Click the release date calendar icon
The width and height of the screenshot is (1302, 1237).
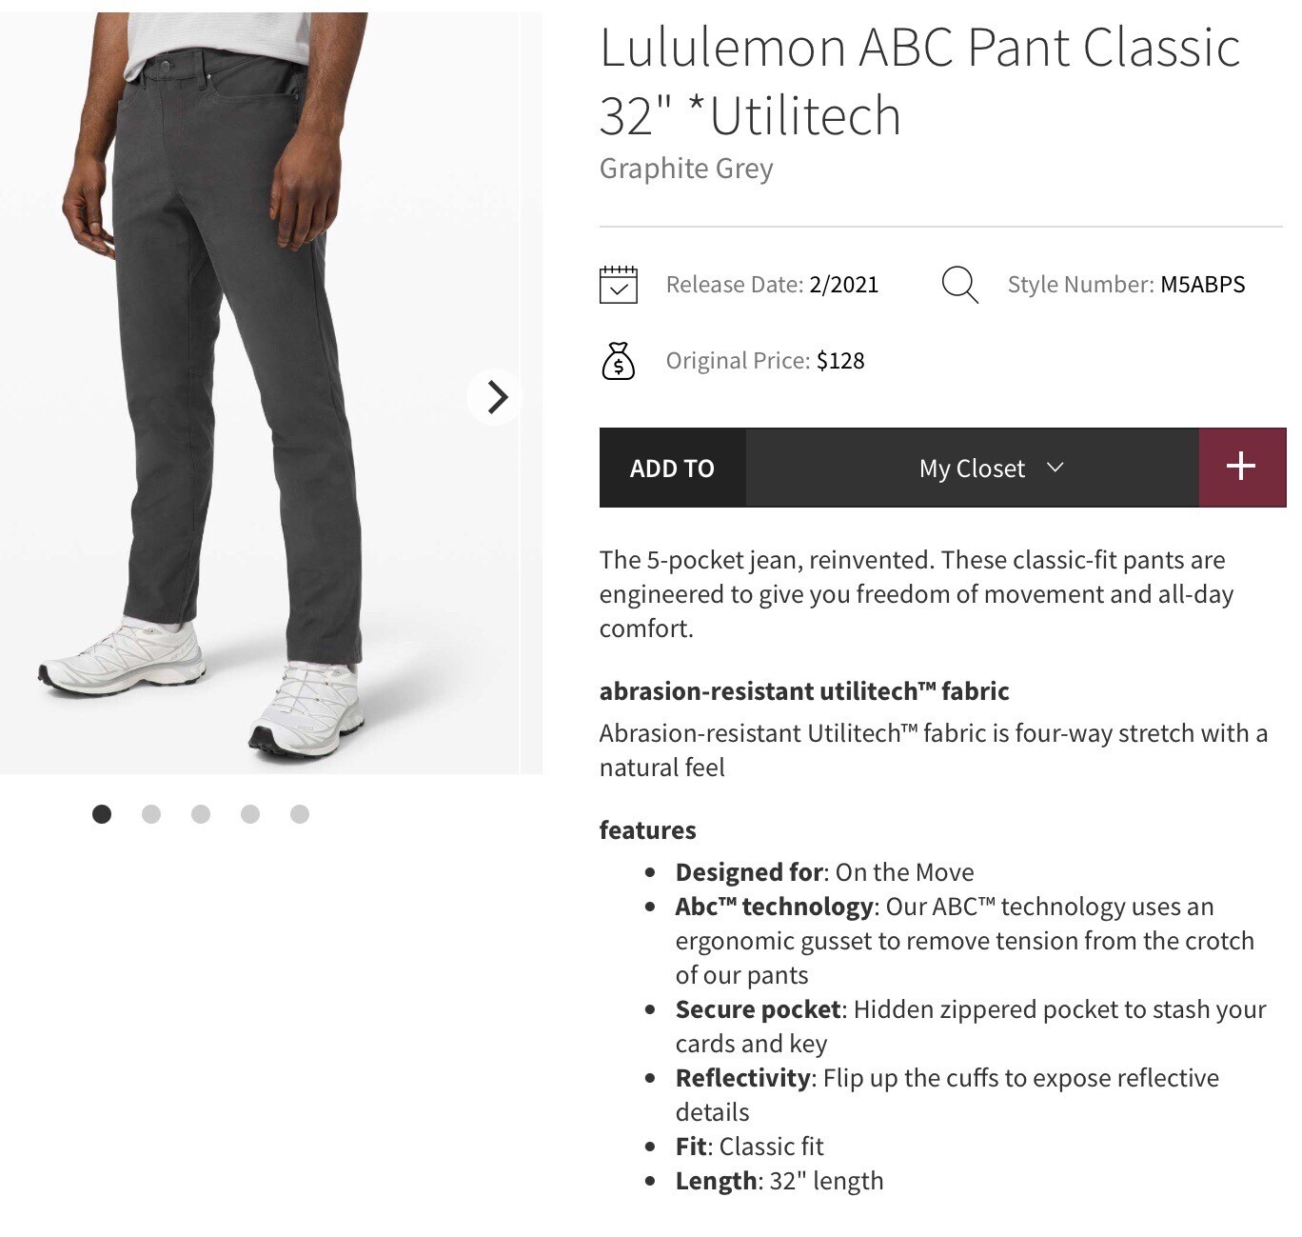point(620,282)
